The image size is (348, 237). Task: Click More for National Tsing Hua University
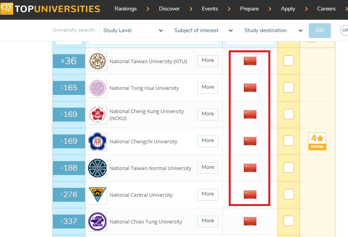click(207, 88)
